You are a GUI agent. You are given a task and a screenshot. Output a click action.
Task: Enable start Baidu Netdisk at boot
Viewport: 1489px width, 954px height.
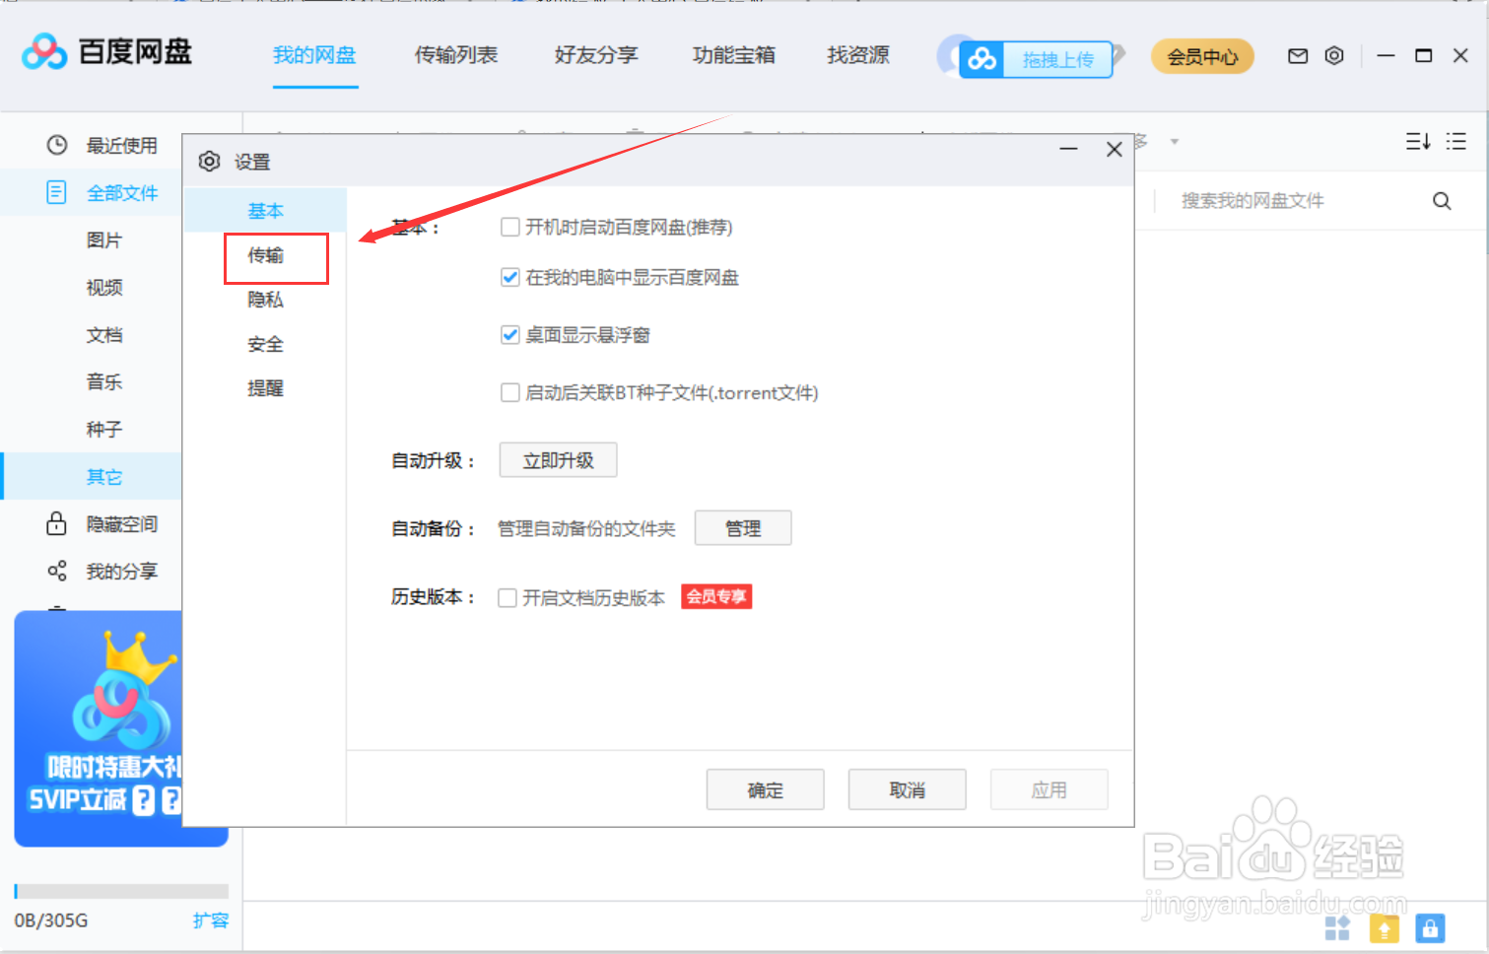[x=510, y=227]
